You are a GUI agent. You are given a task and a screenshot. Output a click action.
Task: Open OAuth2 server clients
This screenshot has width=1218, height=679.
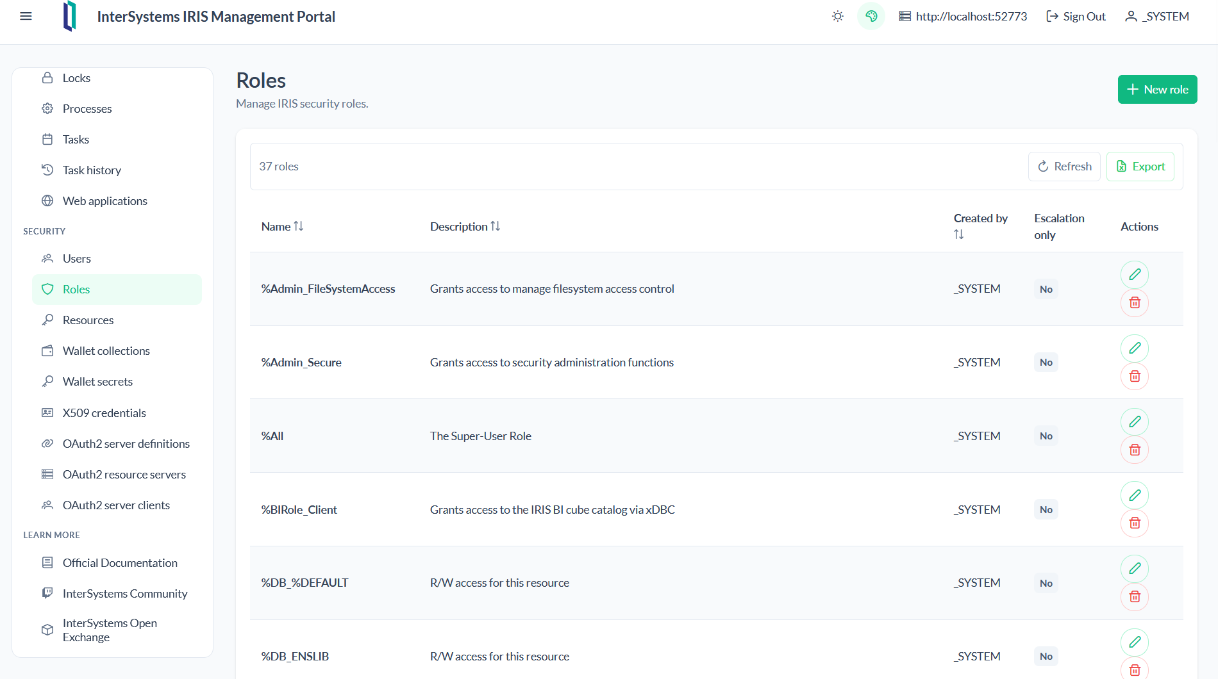117,505
